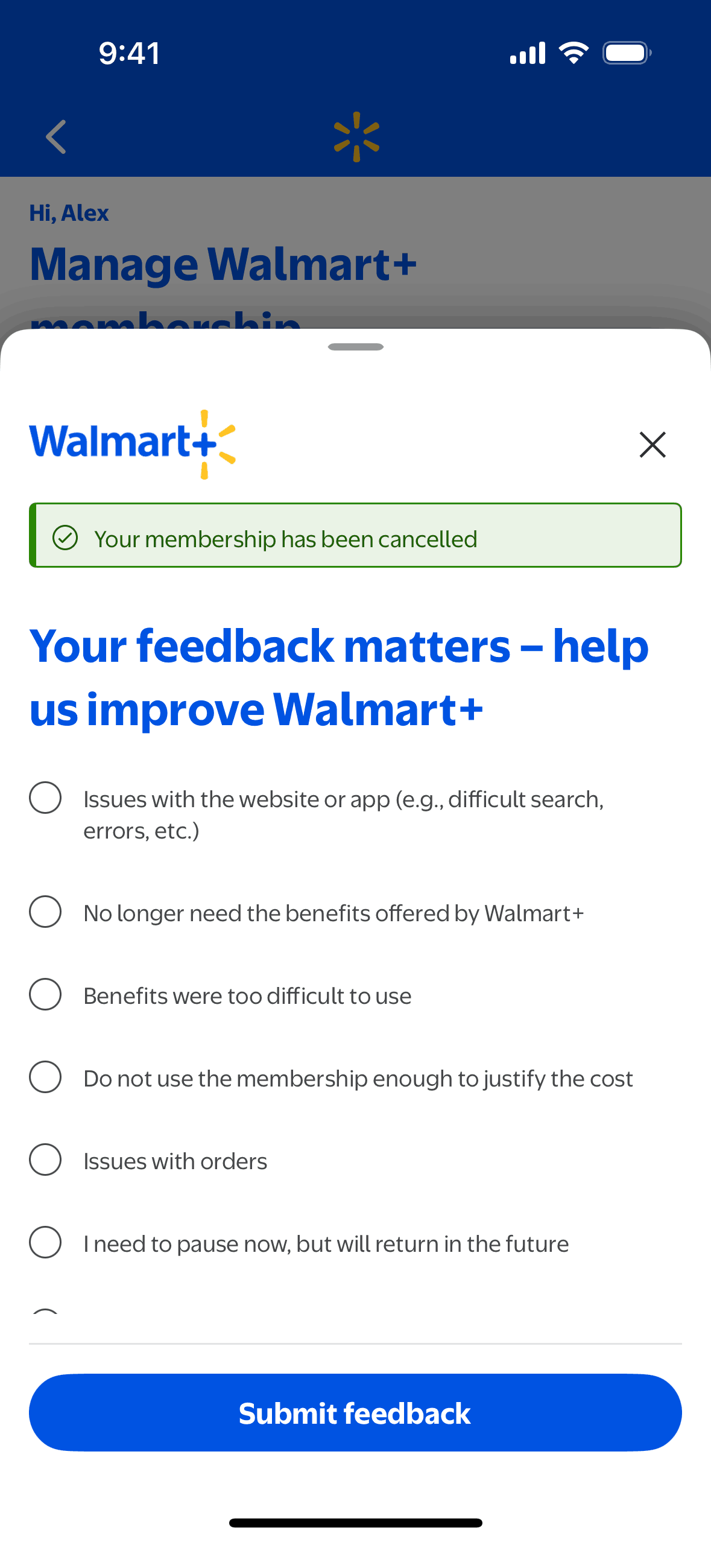Image resolution: width=711 pixels, height=1542 pixels.
Task: Tap the 'Hi, Alex' greeting text
Action: point(69,213)
